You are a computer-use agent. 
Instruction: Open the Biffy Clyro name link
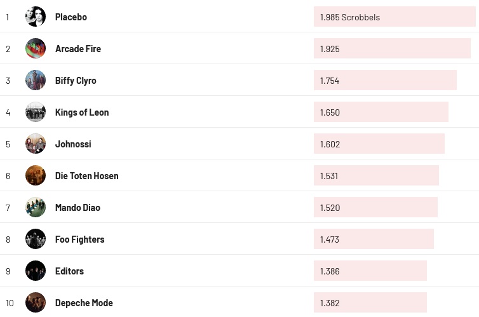(76, 81)
